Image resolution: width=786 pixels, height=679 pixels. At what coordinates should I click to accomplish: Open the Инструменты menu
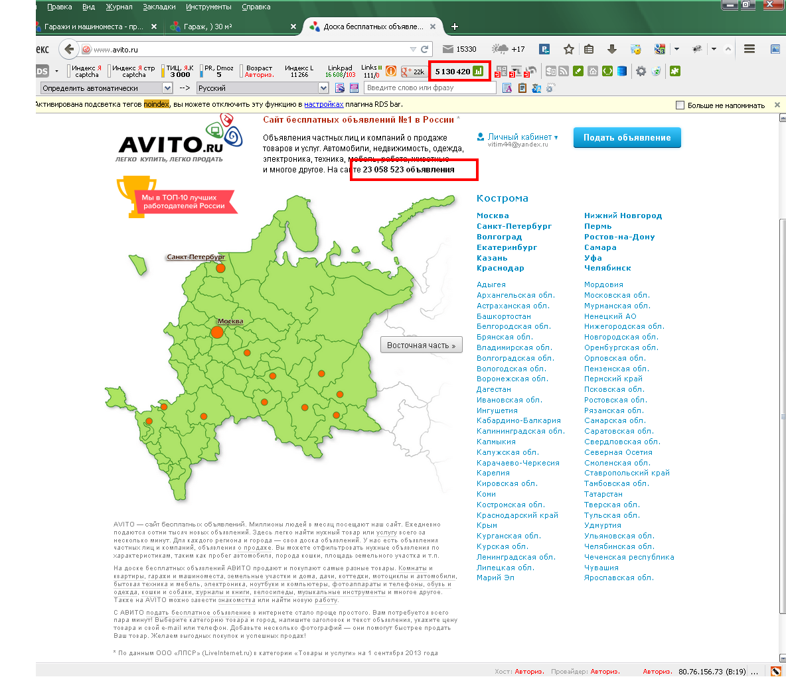tap(208, 7)
